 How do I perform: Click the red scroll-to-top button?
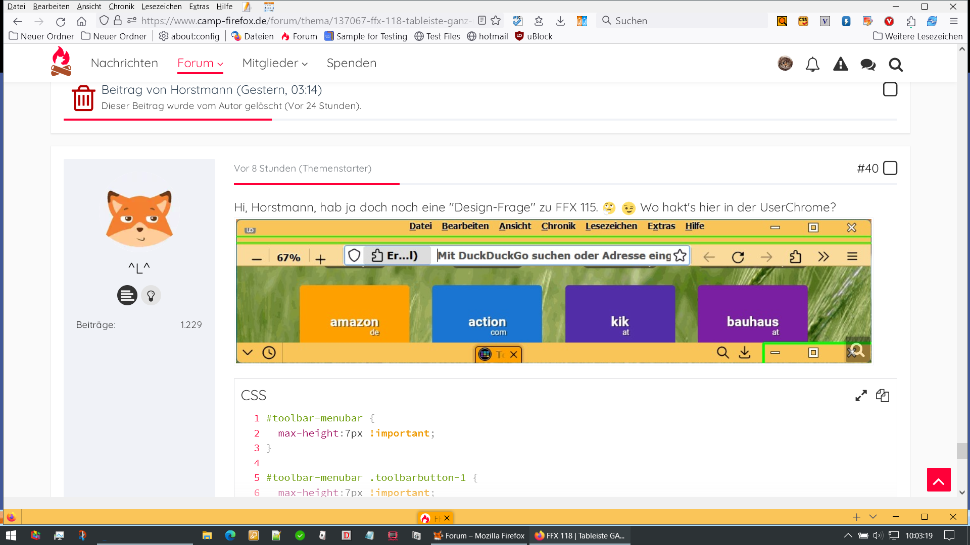[939, 480]
